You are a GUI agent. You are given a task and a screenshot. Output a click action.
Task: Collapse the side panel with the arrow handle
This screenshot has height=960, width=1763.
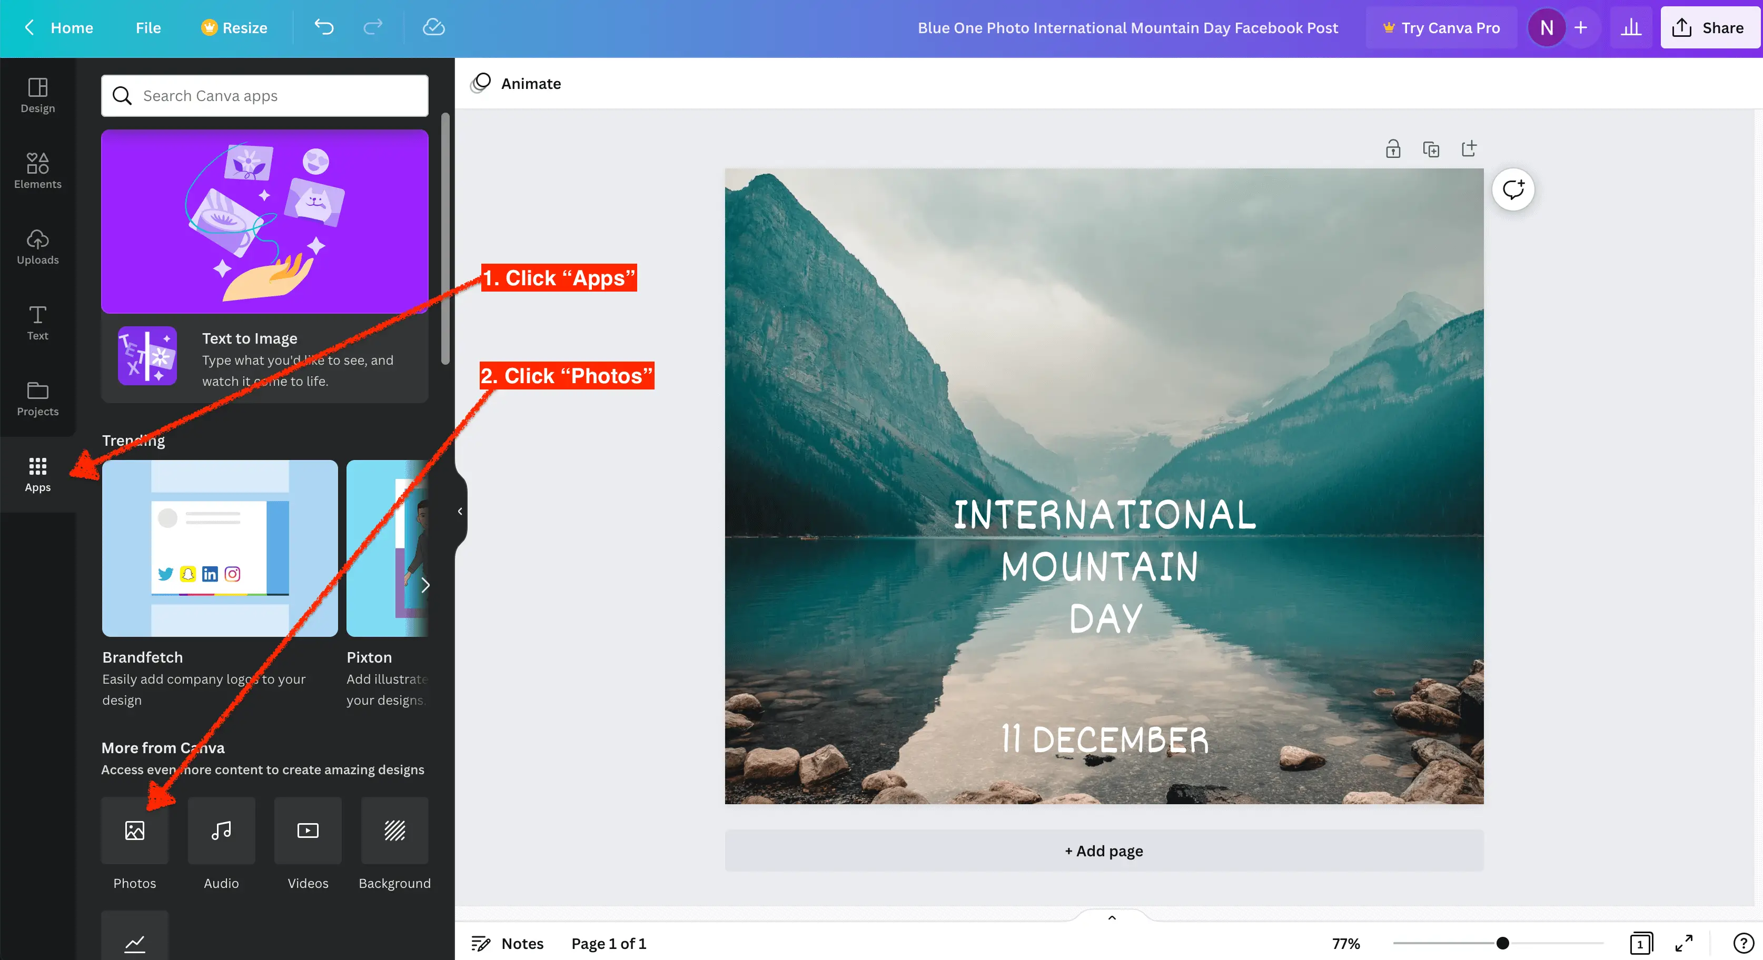[460, 511]
